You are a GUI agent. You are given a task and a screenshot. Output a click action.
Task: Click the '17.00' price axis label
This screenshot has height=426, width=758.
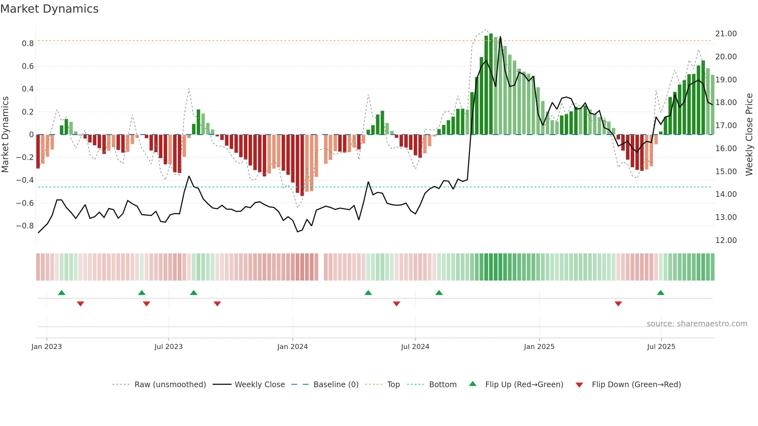click(x=726, y=126)
